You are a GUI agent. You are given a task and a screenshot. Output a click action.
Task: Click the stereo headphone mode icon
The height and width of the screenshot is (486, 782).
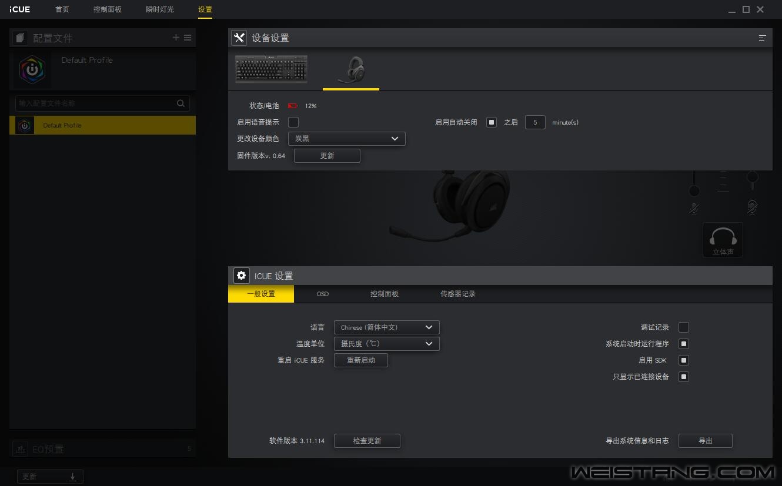723,240
